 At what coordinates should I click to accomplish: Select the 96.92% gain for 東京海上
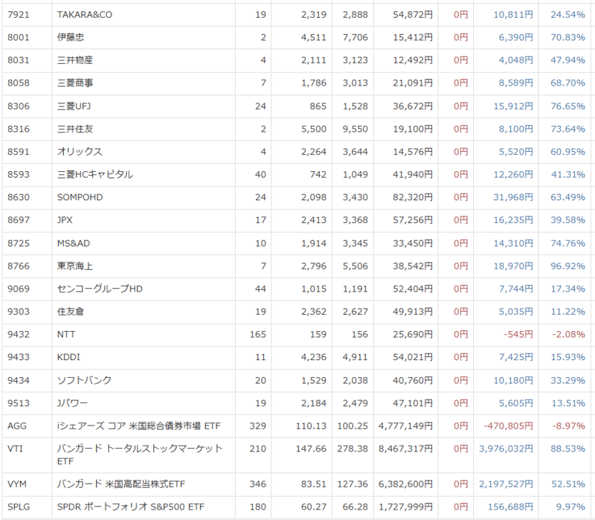point(568,266)
